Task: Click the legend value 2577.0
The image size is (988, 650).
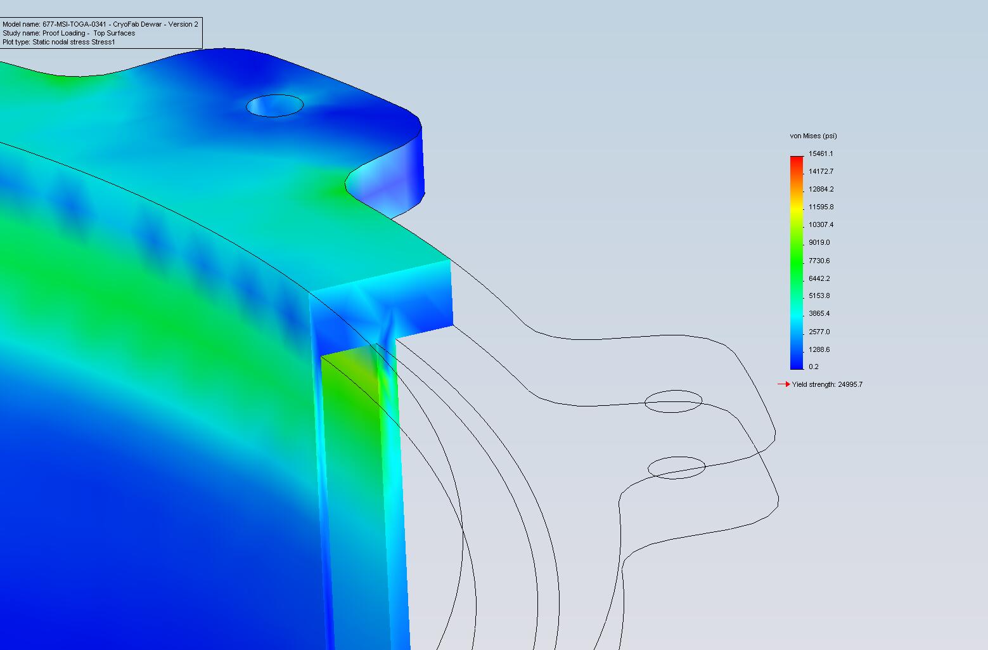Action: pos(819,332)
